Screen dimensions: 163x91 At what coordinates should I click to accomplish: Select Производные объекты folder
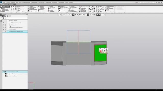click(11, 76)
